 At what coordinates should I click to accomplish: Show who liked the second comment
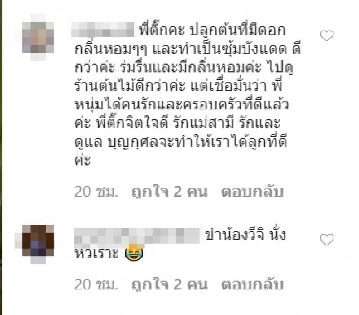point(170,284)
